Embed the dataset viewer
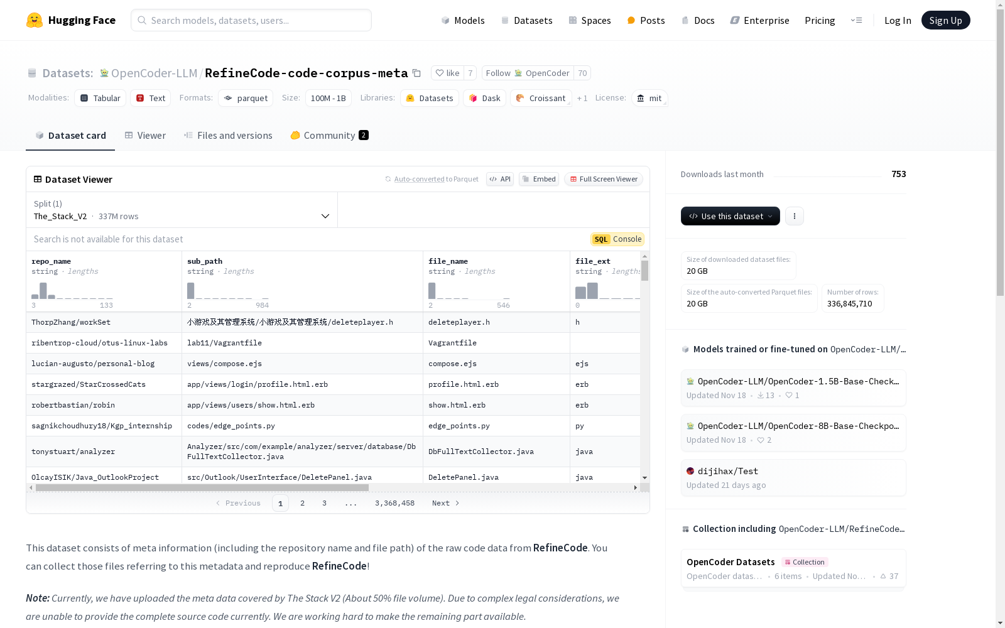This screenshot has width=1005, height=628. [538, 179]
